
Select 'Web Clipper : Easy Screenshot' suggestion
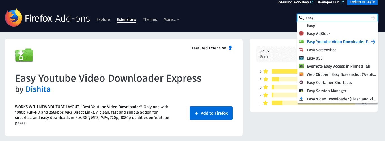click(337, 74)
